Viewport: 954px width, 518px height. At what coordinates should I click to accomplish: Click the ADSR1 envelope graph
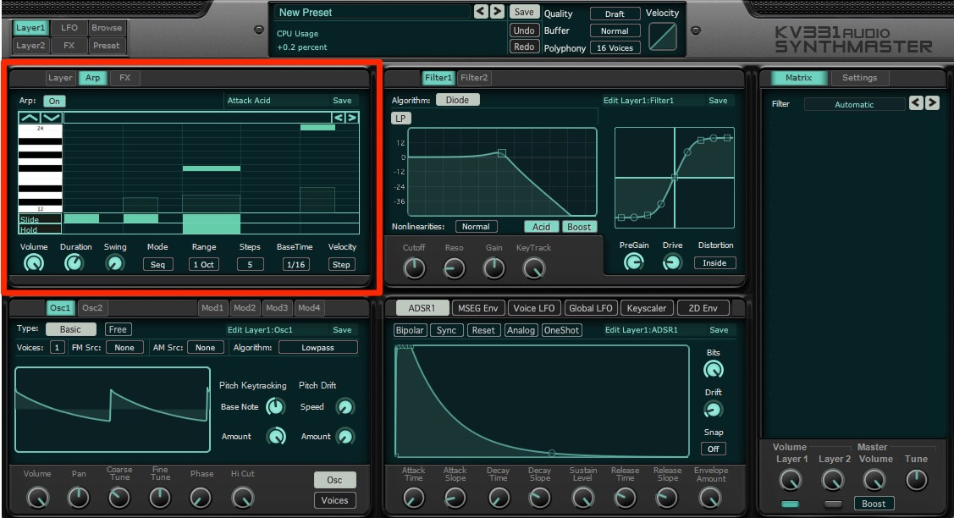[542, 401]
